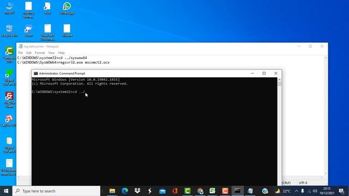Launch Zoom from the desktop
Screen dimensions: 349x196
[28, 31]
